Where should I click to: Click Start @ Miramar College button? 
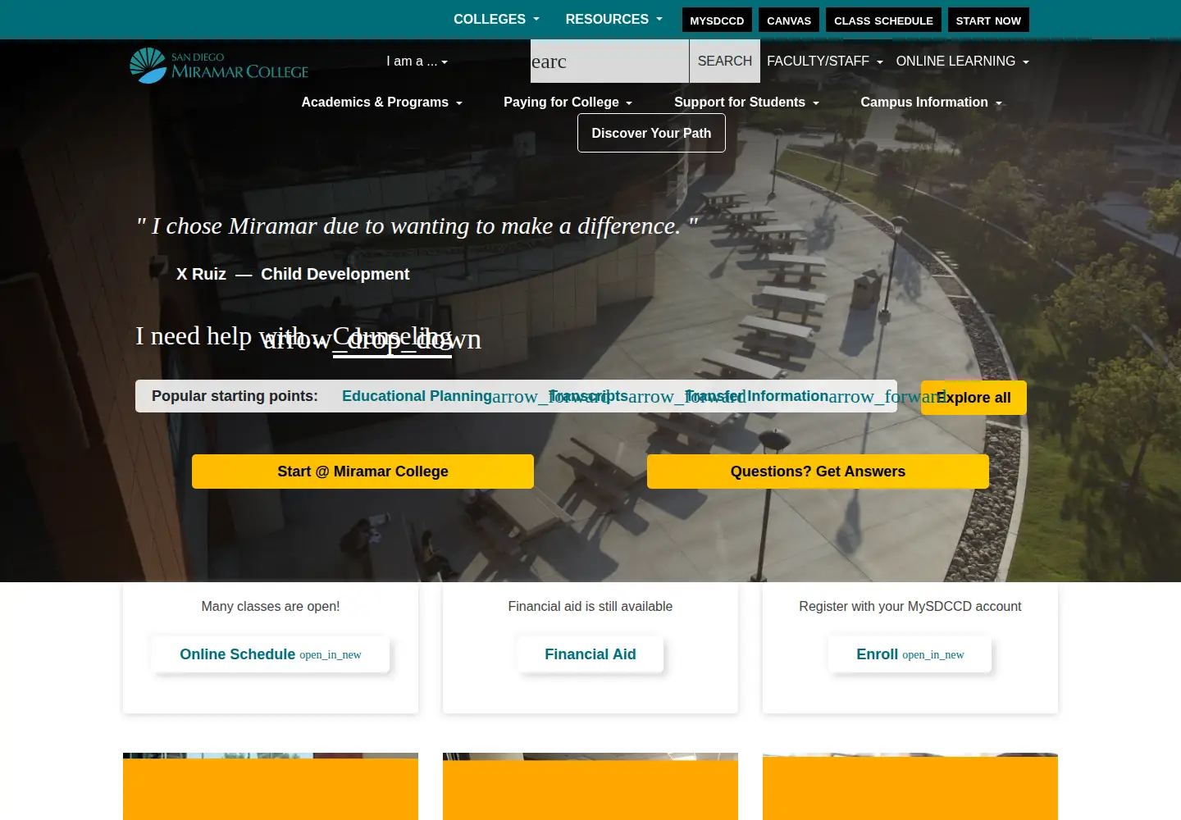363,471
